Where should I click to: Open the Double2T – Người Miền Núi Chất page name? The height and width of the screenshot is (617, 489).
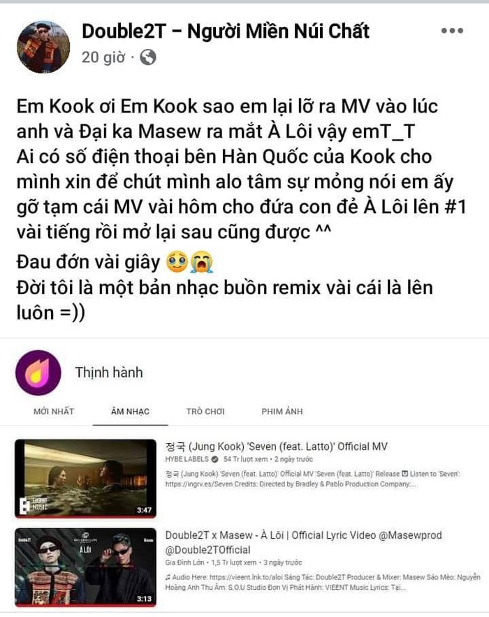(226, 31)
